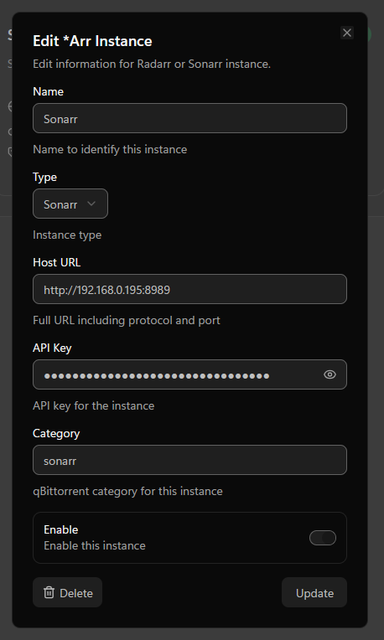Click the Category label above the field
Image resolution: width=384 pixels, height=640 pixels.
point(56,433)
